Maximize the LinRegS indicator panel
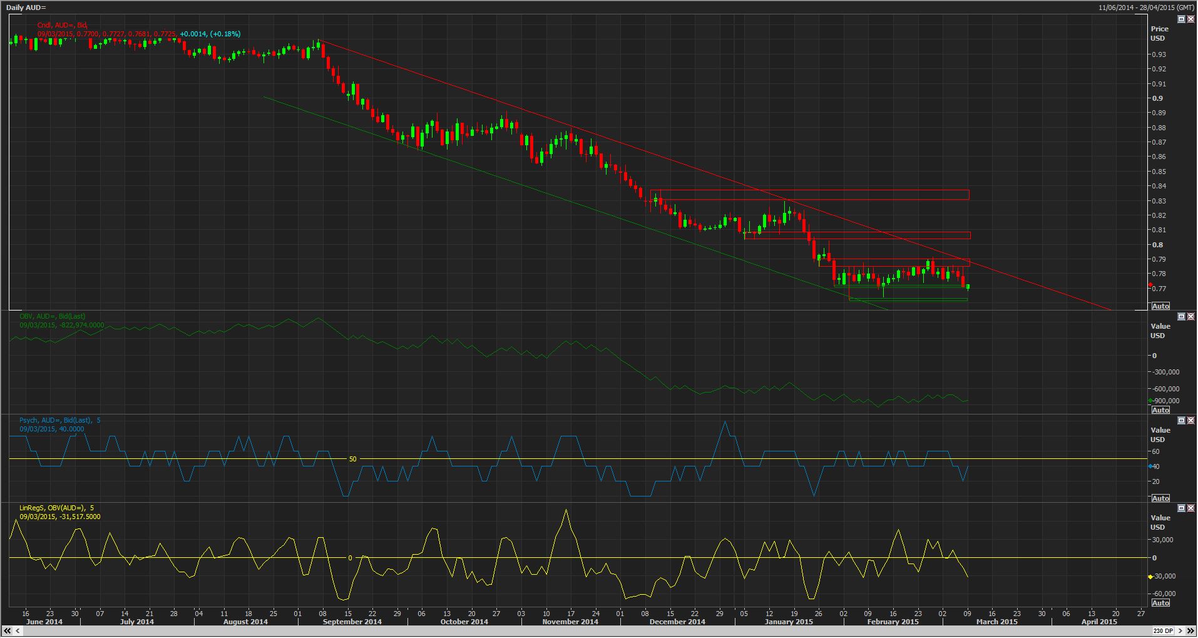Image resolution: width=1198 pixels, height=638 pixels. [1181, 508]
